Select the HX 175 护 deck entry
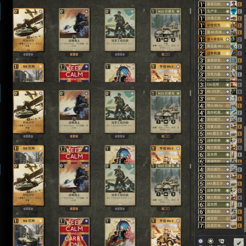246x246 pixels. (218, 92)
